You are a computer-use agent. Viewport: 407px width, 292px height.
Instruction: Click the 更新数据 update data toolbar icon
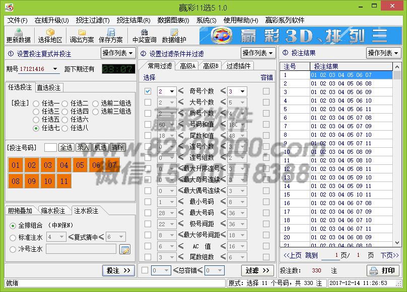click(18, 36)
